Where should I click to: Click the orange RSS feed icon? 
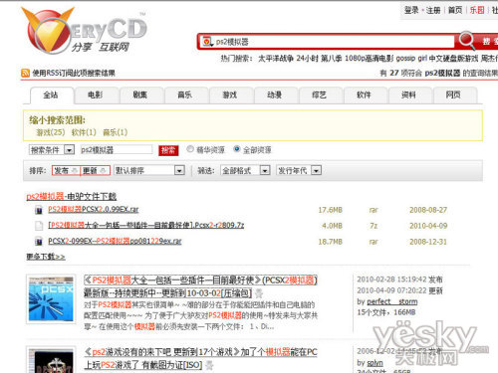pyautogui.click(x=25, y=73)
